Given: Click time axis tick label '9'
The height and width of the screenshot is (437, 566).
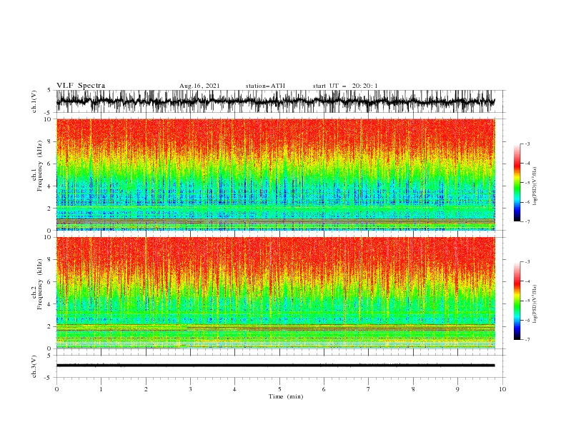Looking at the screenshot, I should (457, 389).
